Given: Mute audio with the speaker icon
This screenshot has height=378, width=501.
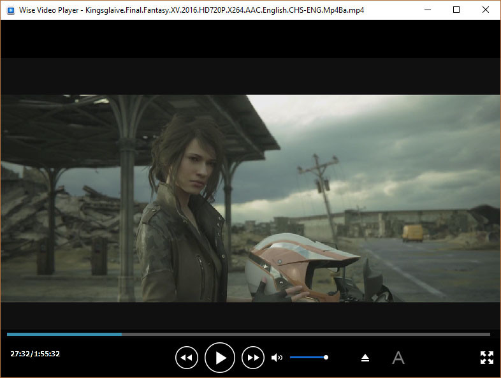Looking at the screenshot, I should pos(277,358).
